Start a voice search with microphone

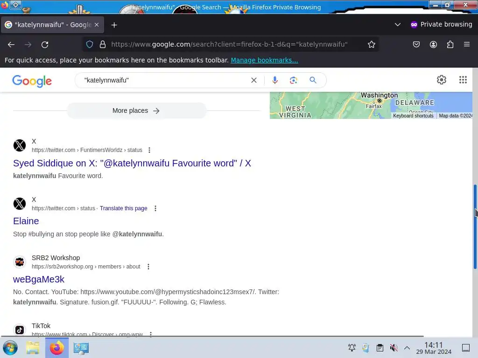click(x=274, y=80)
